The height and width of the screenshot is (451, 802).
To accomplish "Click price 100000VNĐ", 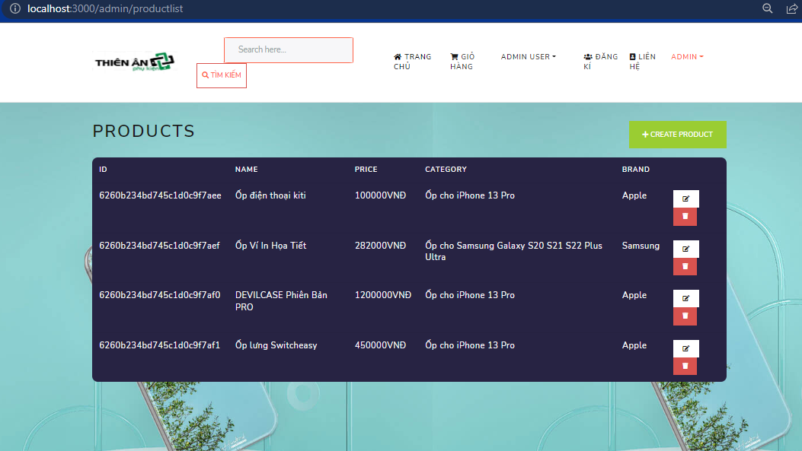I will 381,195.
